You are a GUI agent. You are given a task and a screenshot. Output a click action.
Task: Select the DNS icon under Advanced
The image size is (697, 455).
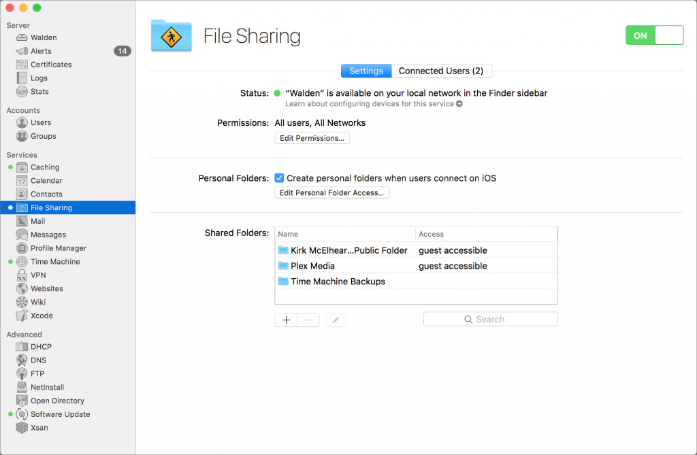[x=22, y=360]
